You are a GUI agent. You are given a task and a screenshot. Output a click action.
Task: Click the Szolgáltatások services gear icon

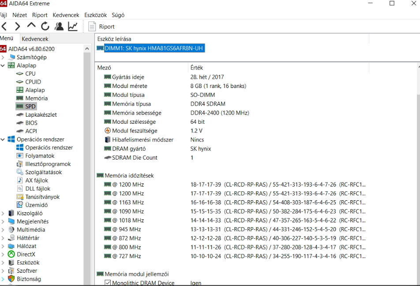pos(19,172)
